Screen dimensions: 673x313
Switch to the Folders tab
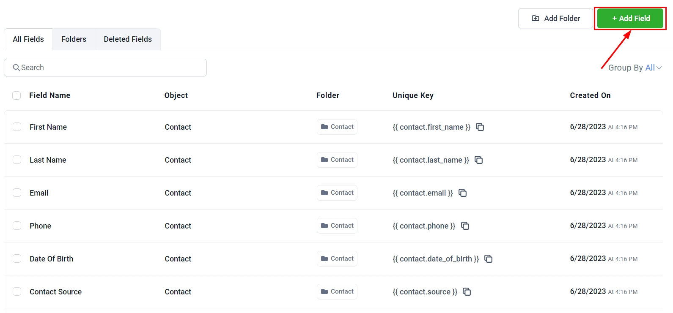pos(74,39)
